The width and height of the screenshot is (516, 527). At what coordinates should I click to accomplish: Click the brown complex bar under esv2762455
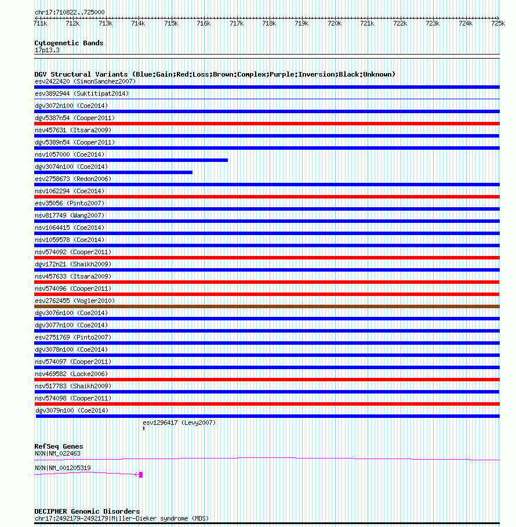tap(267, 306)
